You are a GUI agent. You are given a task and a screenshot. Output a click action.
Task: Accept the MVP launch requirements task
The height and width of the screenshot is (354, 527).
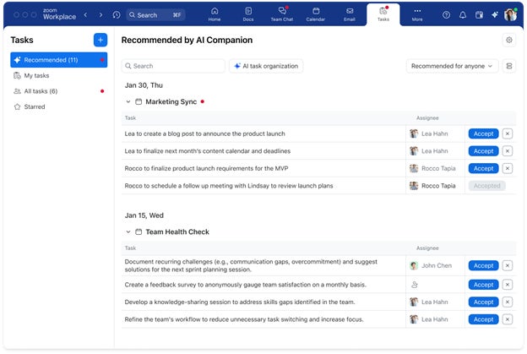tap(483, 168)
